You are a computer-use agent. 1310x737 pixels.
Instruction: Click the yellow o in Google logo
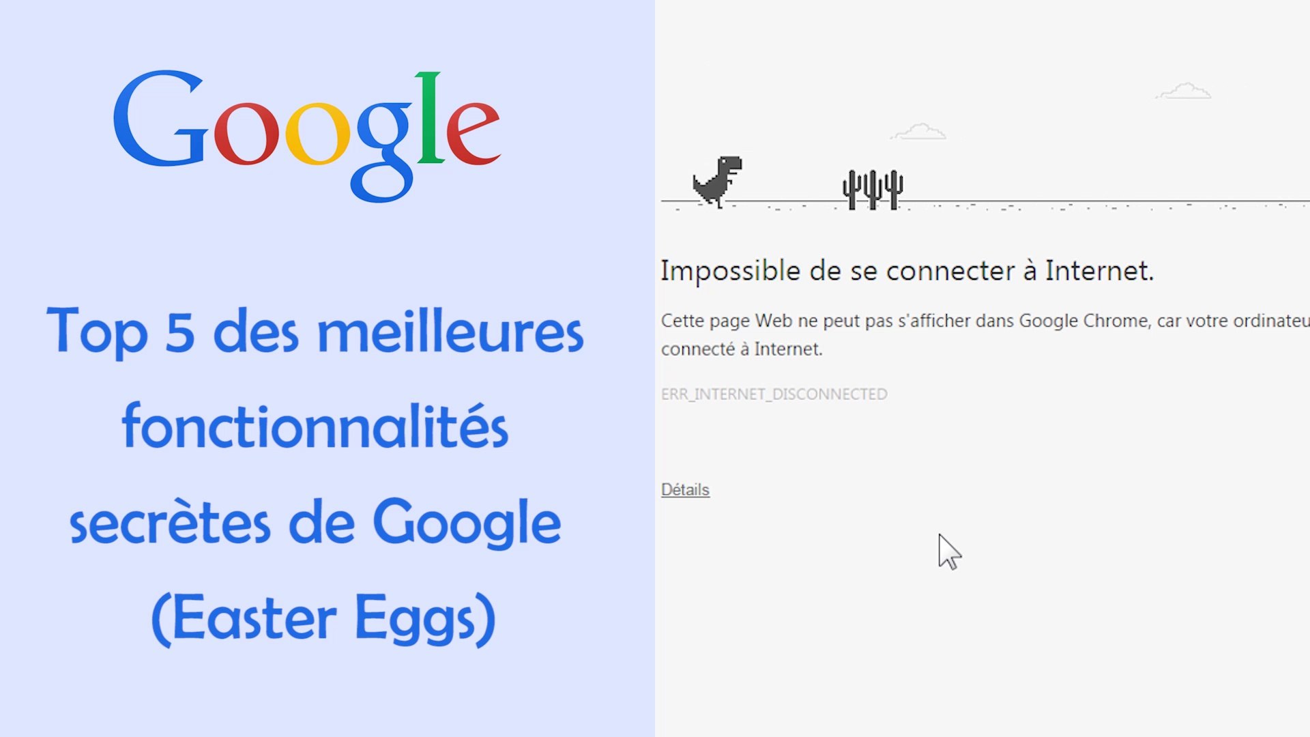tap(317, 133)
